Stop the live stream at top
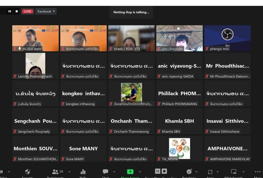This screenshot has width=263, height=178. [x=16, y=12]
